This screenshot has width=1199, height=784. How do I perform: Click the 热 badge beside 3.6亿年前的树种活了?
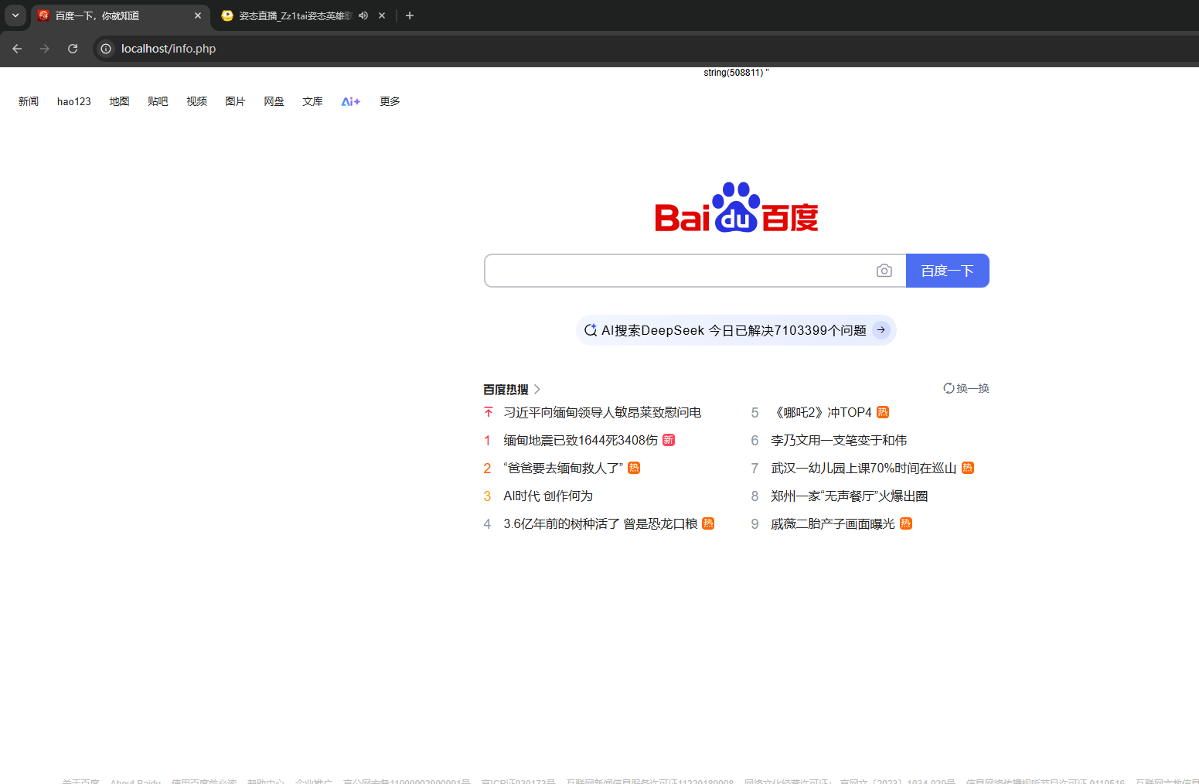click(x=708, y=523)
